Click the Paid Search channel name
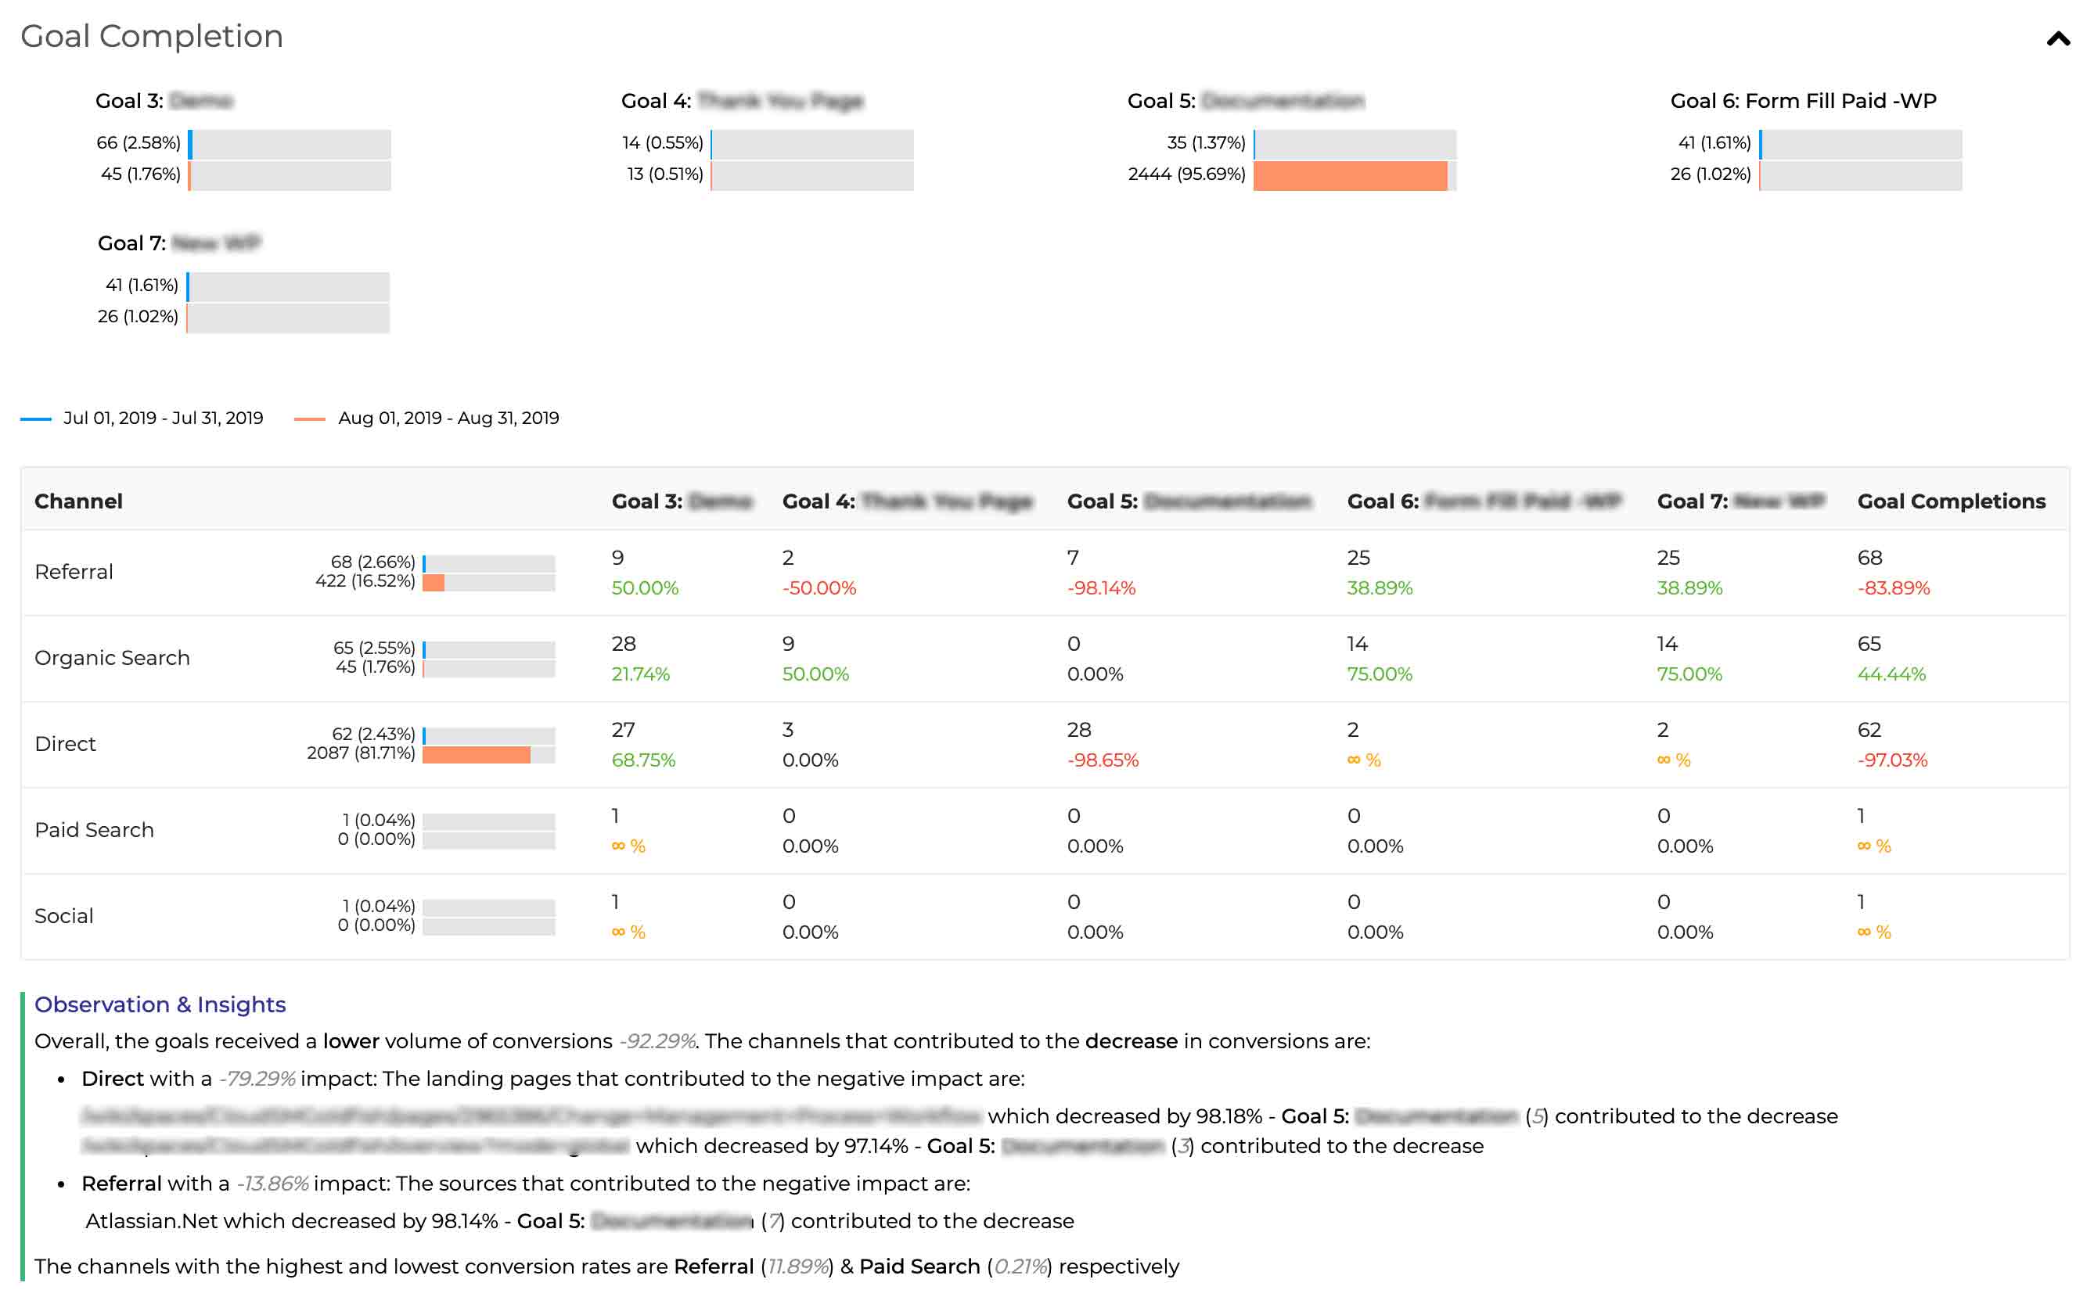Viewport: 2094px width, 1297px height. (x=95, y=829)
